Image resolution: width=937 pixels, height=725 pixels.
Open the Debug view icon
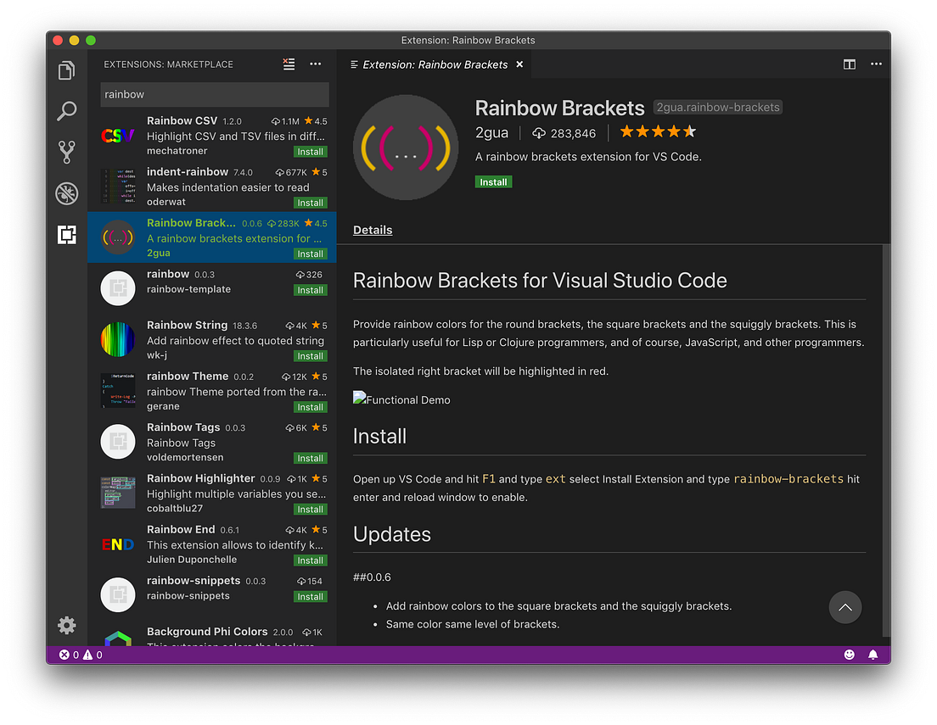click(66, 192)
